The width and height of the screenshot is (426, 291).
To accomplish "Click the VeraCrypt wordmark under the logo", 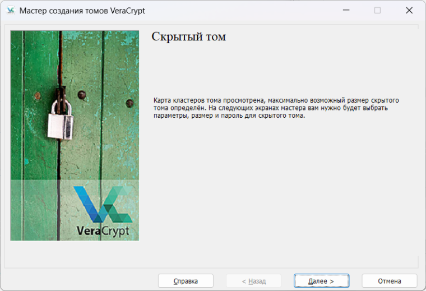I will click(103, 231).
